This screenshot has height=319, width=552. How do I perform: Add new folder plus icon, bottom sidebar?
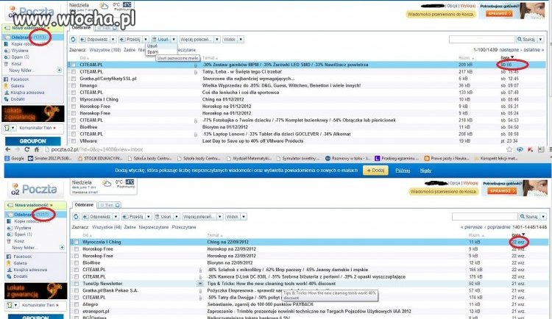point(62,248)
